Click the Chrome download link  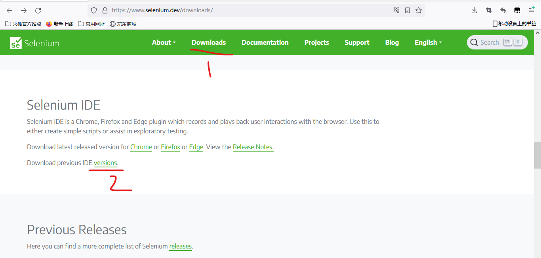point(141,147)
